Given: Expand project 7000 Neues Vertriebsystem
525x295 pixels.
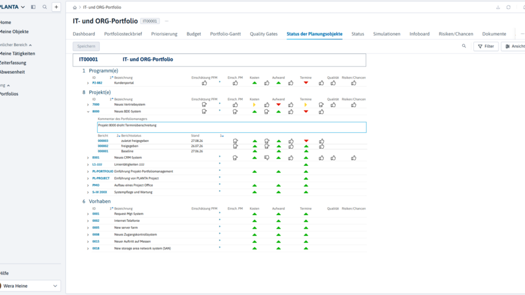Looking at the screenshot, I should coord(88,104).
